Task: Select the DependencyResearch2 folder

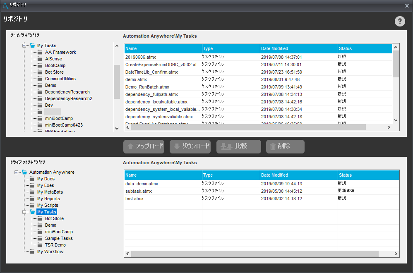Action: (68, 99)
